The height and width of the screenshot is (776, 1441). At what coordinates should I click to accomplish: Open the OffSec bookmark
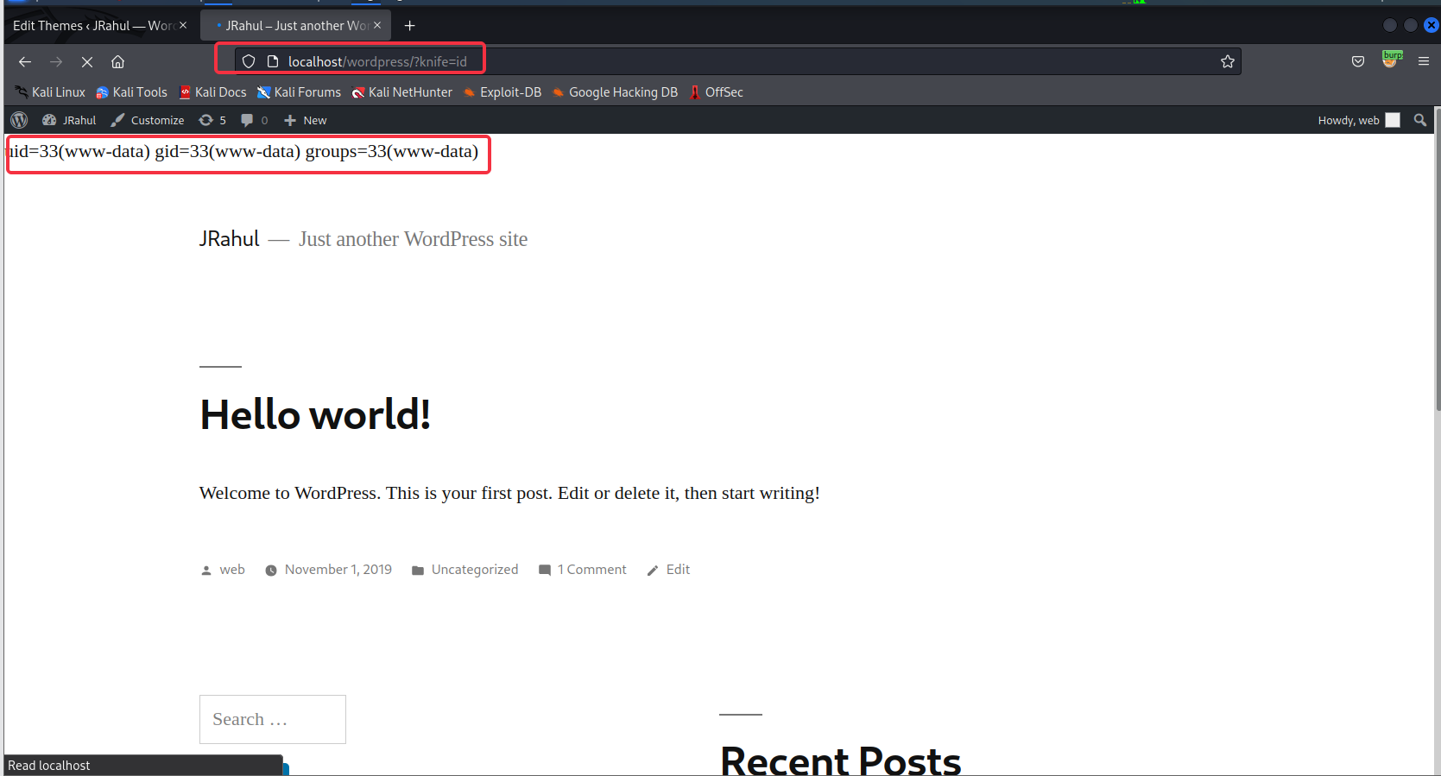coord(716,92)
